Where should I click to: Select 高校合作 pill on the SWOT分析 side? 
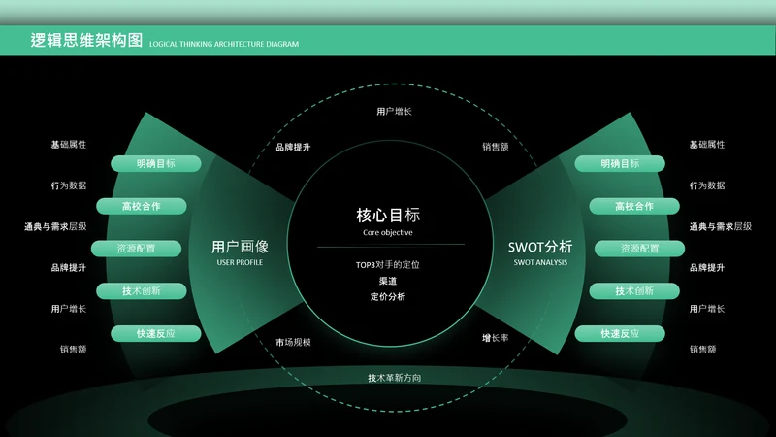[x=634, y=206]
